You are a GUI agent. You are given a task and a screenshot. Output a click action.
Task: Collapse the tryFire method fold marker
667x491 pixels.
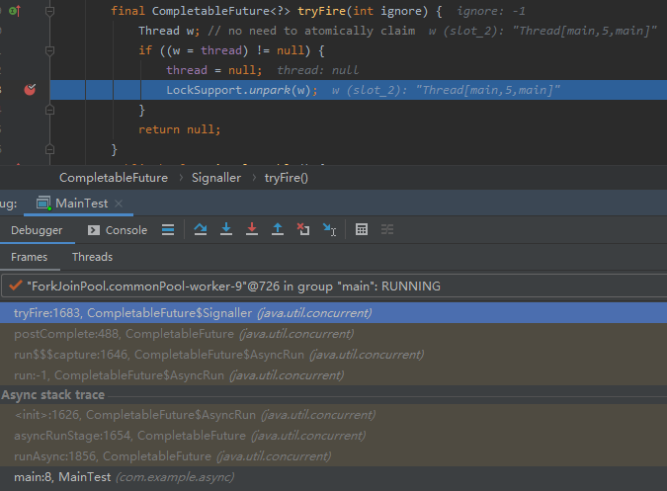[x=49, y=12]
